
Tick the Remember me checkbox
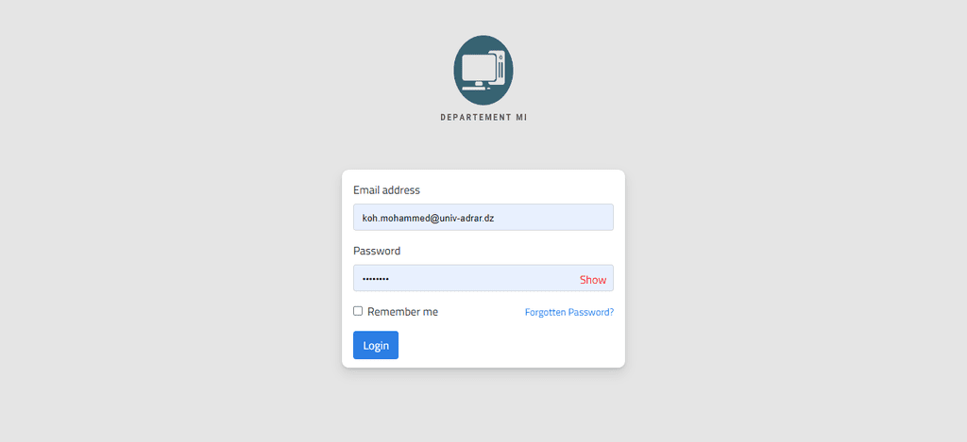pos(358,311)
